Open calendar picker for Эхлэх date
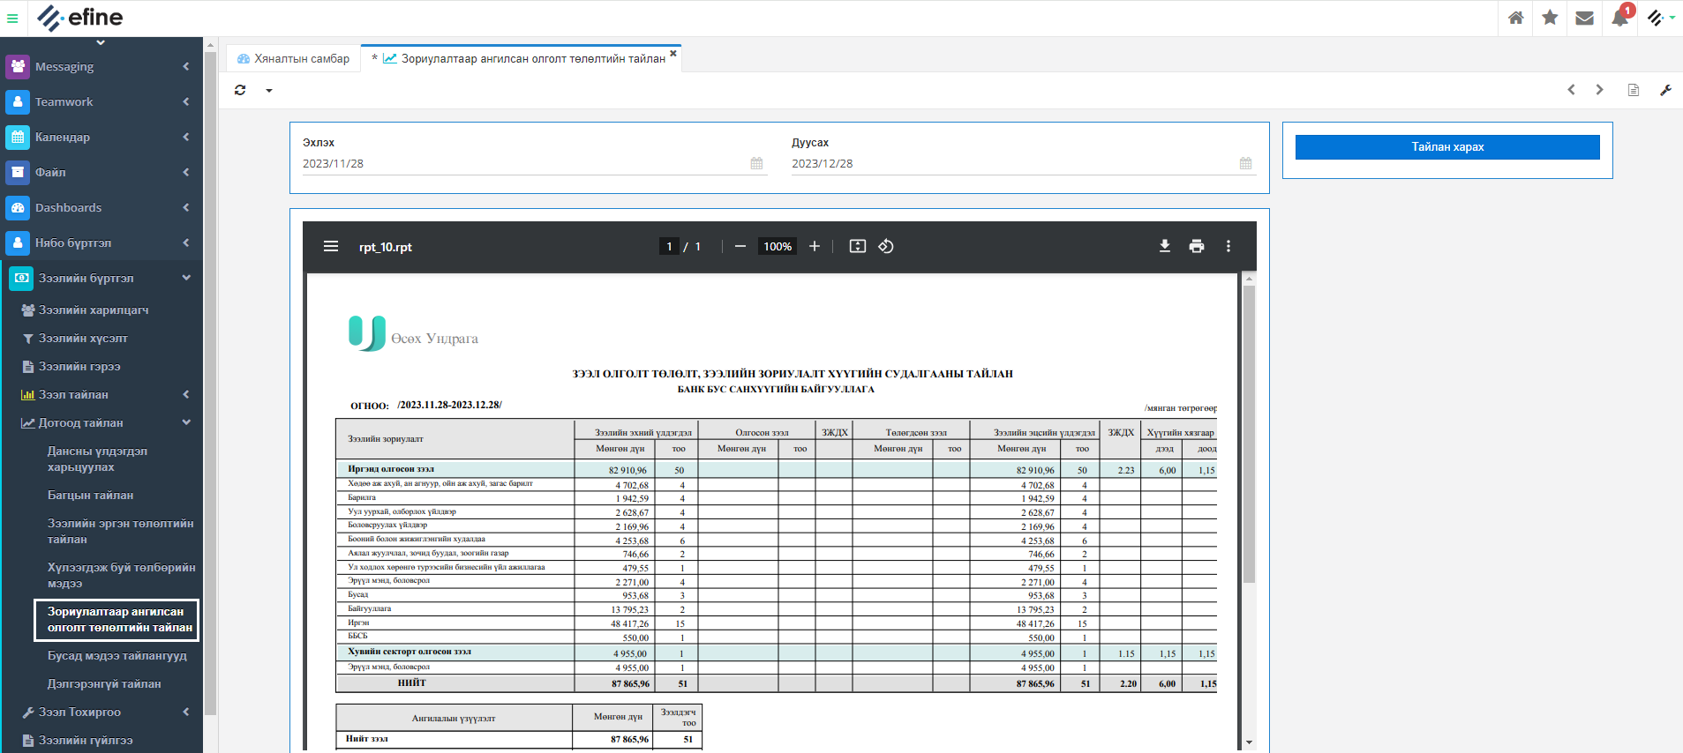 point(756,163)
